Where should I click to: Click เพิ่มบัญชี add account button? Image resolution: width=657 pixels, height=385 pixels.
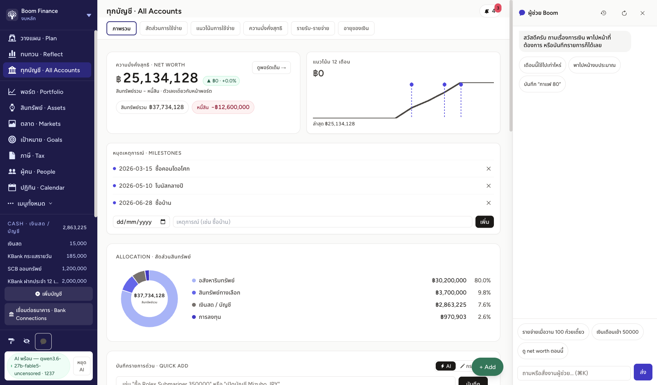pos(49,294)
